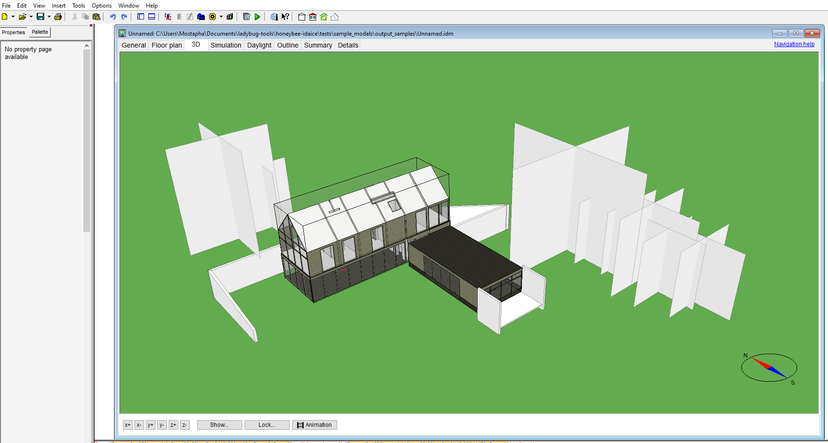The image size is (828, 443).
Task: Click the Save file icon
Action: (40, 17)
